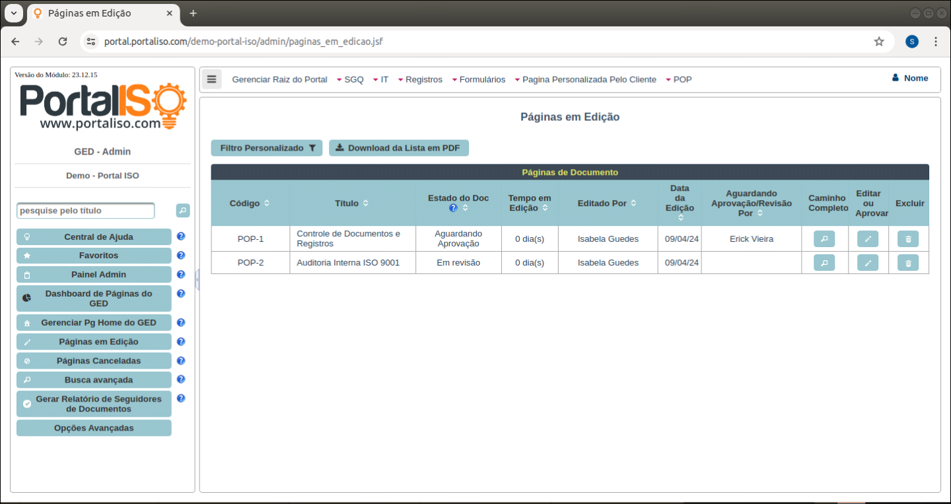Open the IT menu

click(x=381, y=79)
